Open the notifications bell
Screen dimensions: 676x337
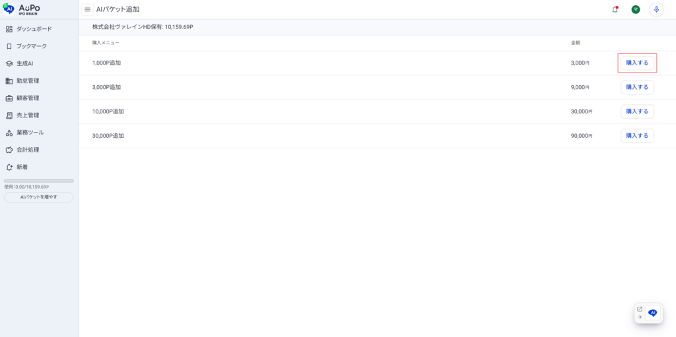pyautogui.click(x=615, y=9)
